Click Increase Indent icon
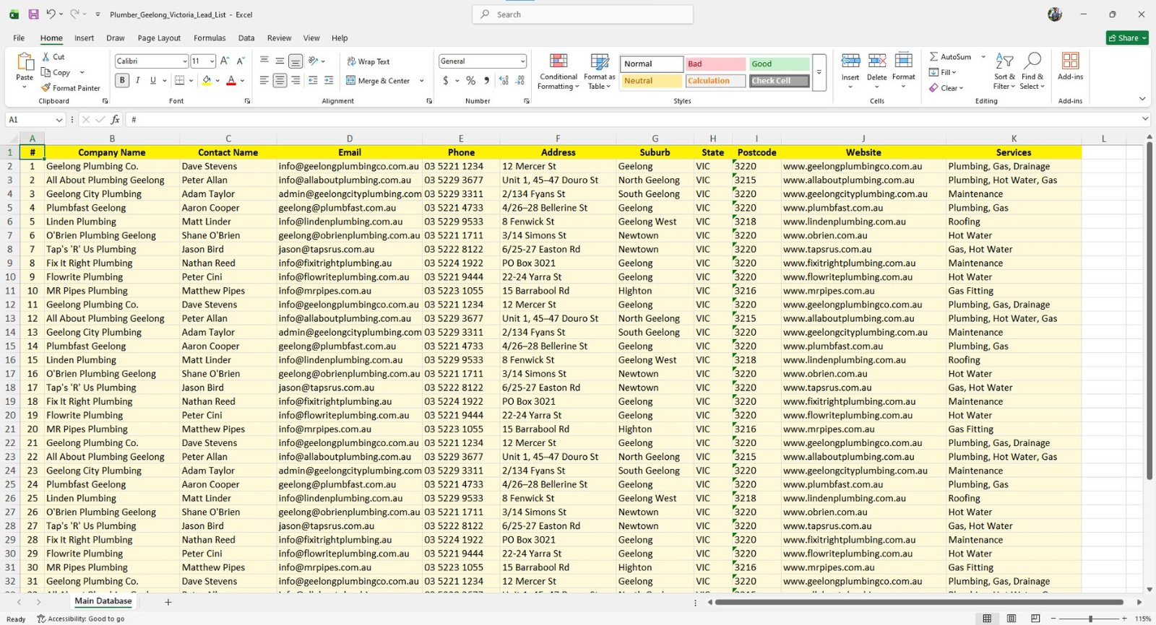Screen dimensions: 1156x625 coord(329,81)
